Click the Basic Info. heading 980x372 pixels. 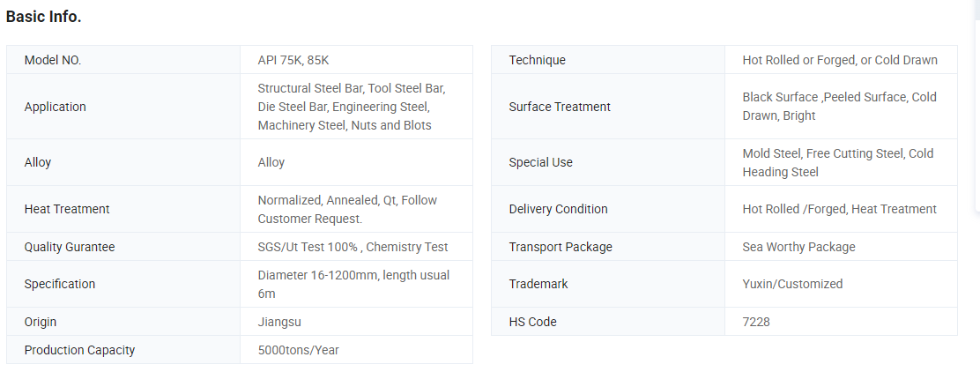coord(44,17)
